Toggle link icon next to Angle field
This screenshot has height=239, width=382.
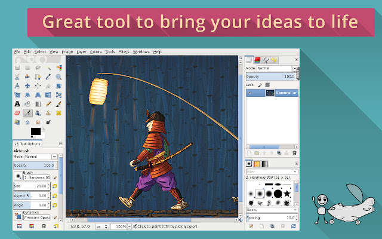pos(54,206)
